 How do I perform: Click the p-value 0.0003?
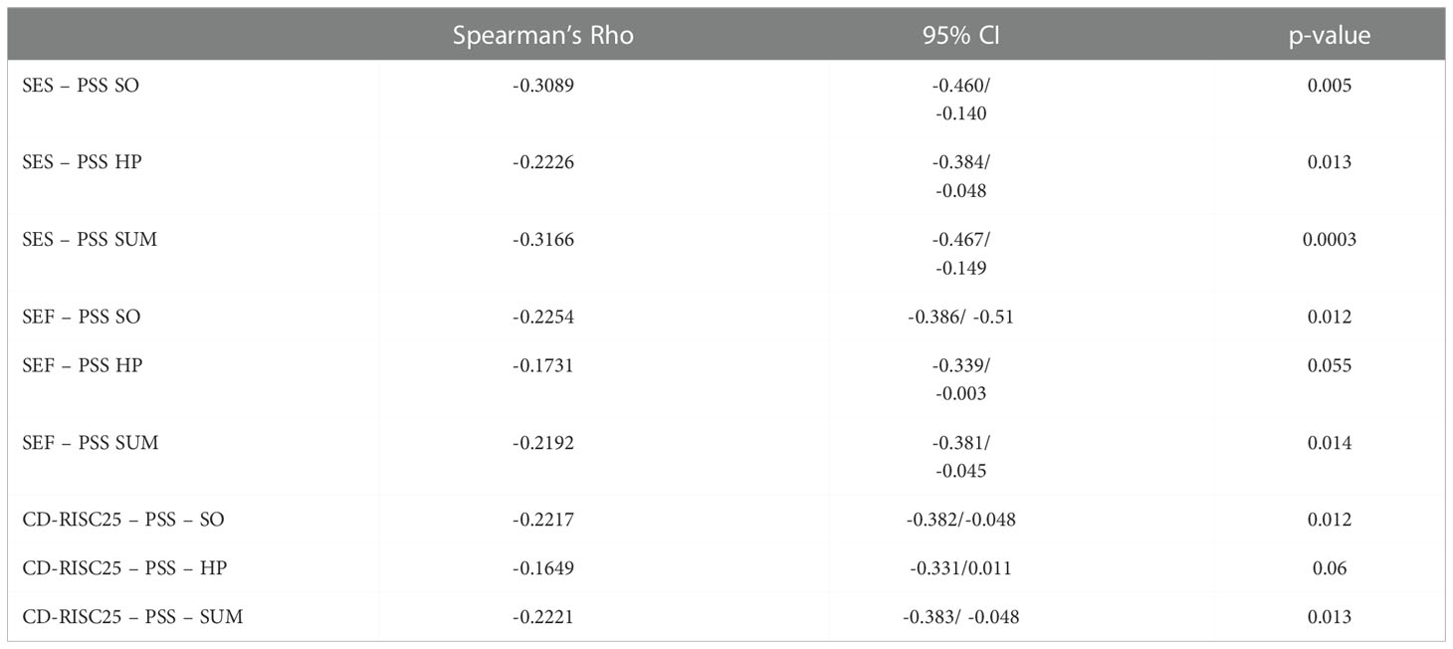click(x=1329, y=240)
